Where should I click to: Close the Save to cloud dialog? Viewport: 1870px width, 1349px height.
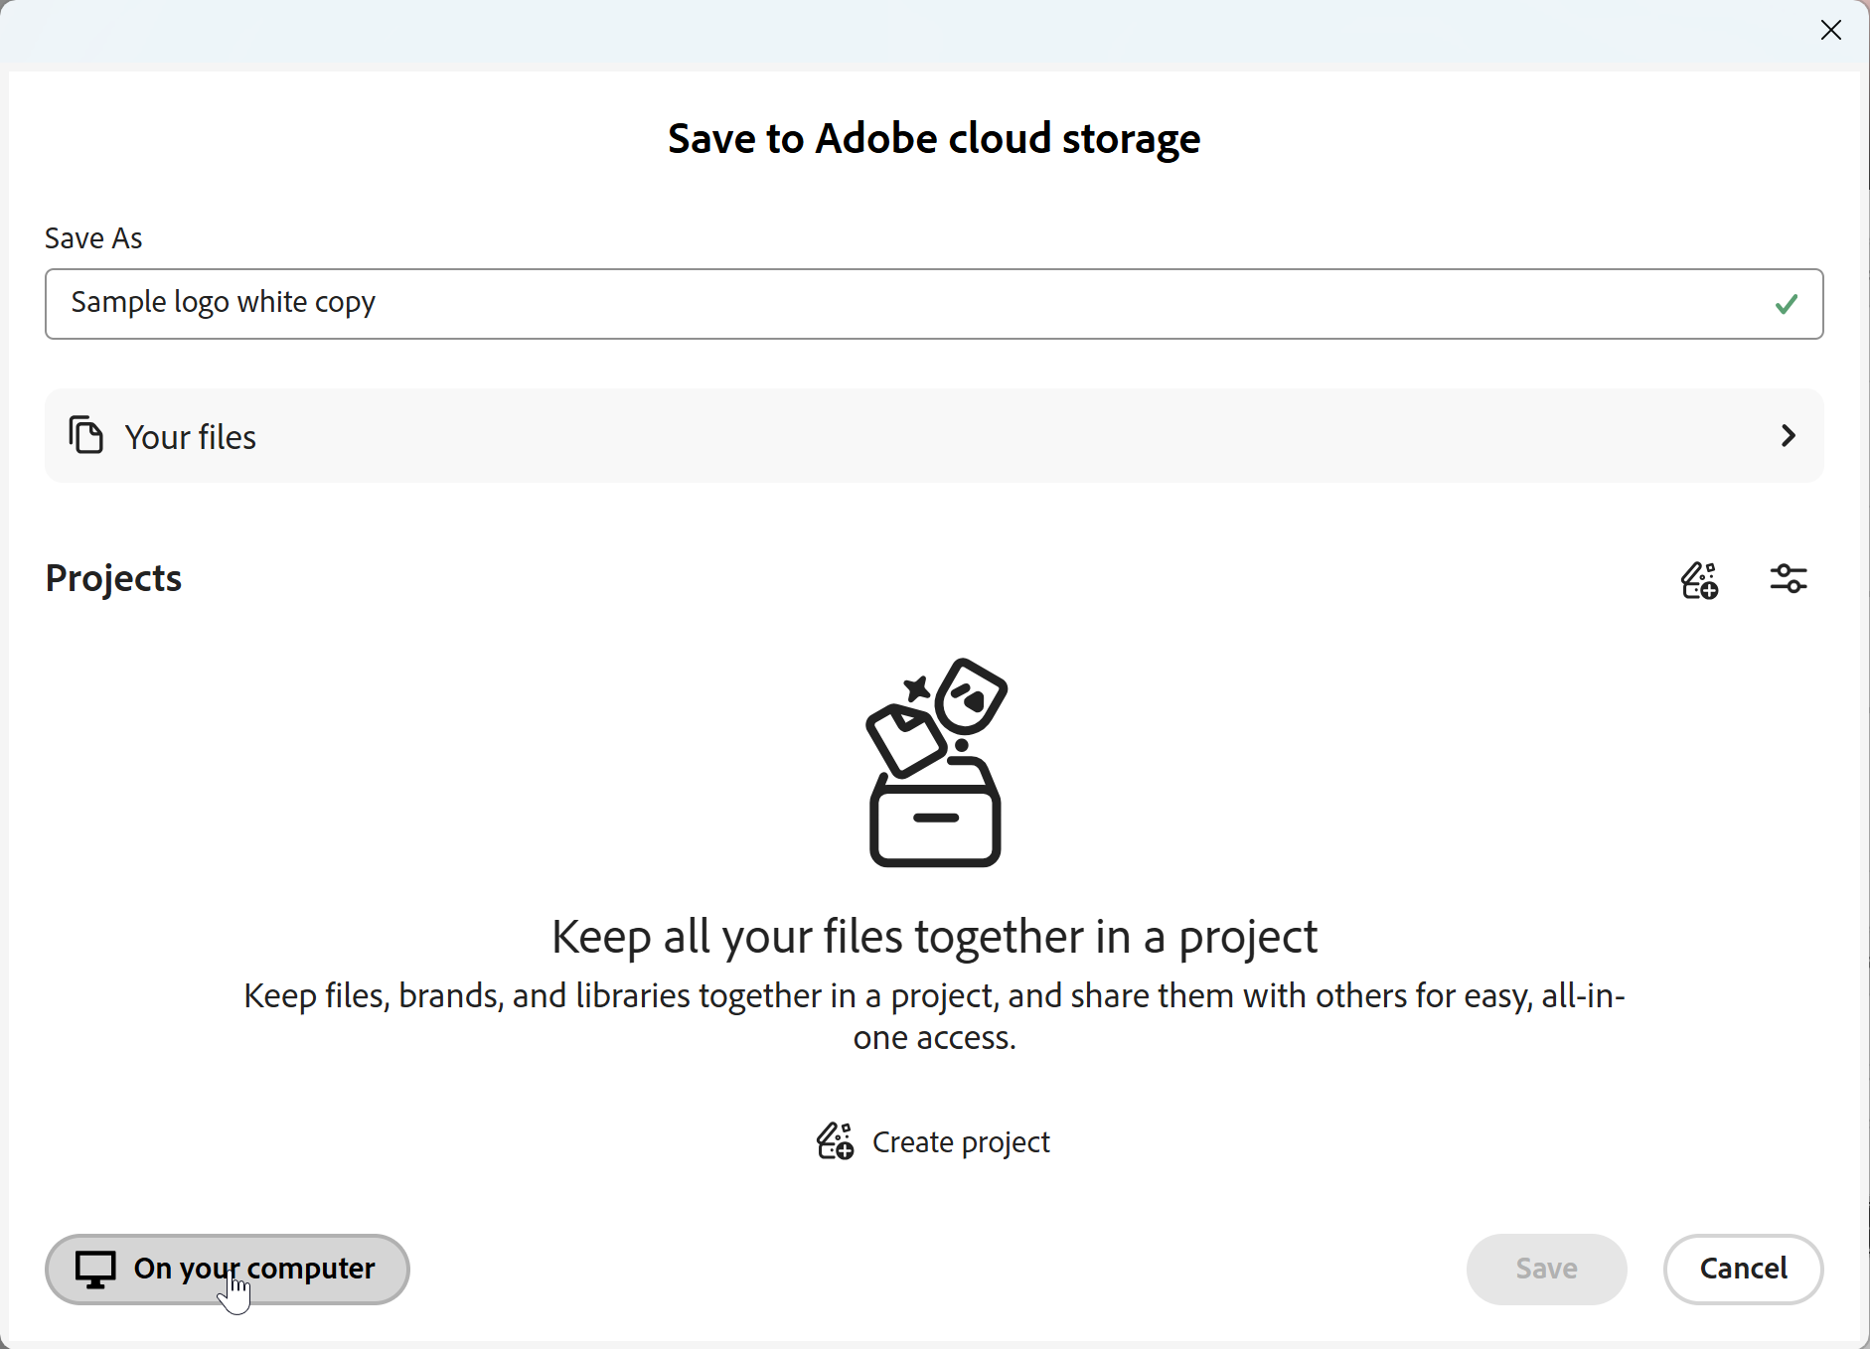pos(1830,30)
